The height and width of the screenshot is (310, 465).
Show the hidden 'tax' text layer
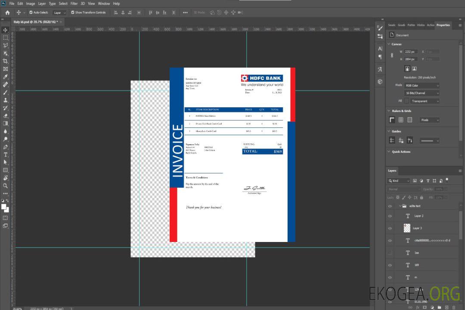[x=390, y=253]
